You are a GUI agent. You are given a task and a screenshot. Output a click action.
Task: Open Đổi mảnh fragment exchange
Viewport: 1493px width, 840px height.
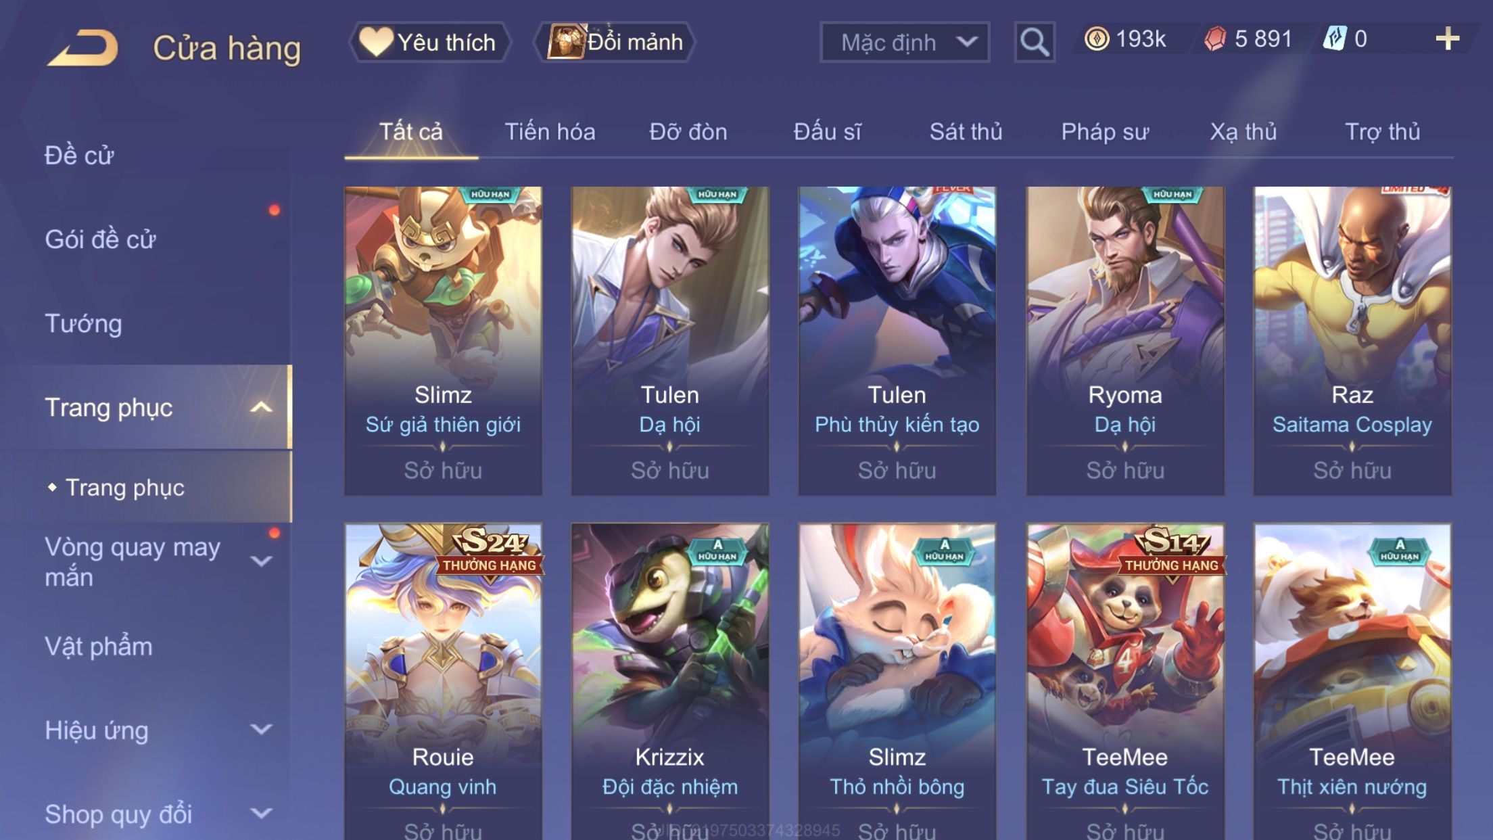coord(615,42)
